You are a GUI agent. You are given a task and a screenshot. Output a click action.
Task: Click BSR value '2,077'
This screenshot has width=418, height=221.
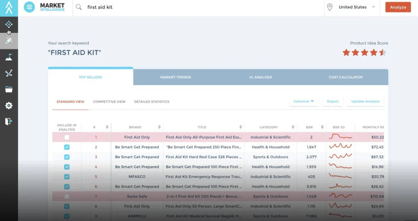pyautogui.click(x=311, y=157)
